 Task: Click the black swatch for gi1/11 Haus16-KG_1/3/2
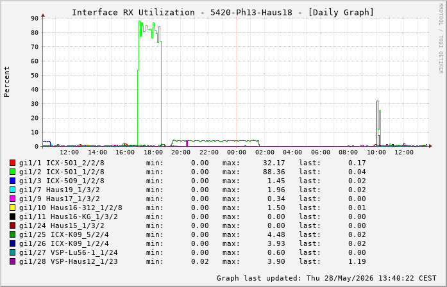point(13,217)
